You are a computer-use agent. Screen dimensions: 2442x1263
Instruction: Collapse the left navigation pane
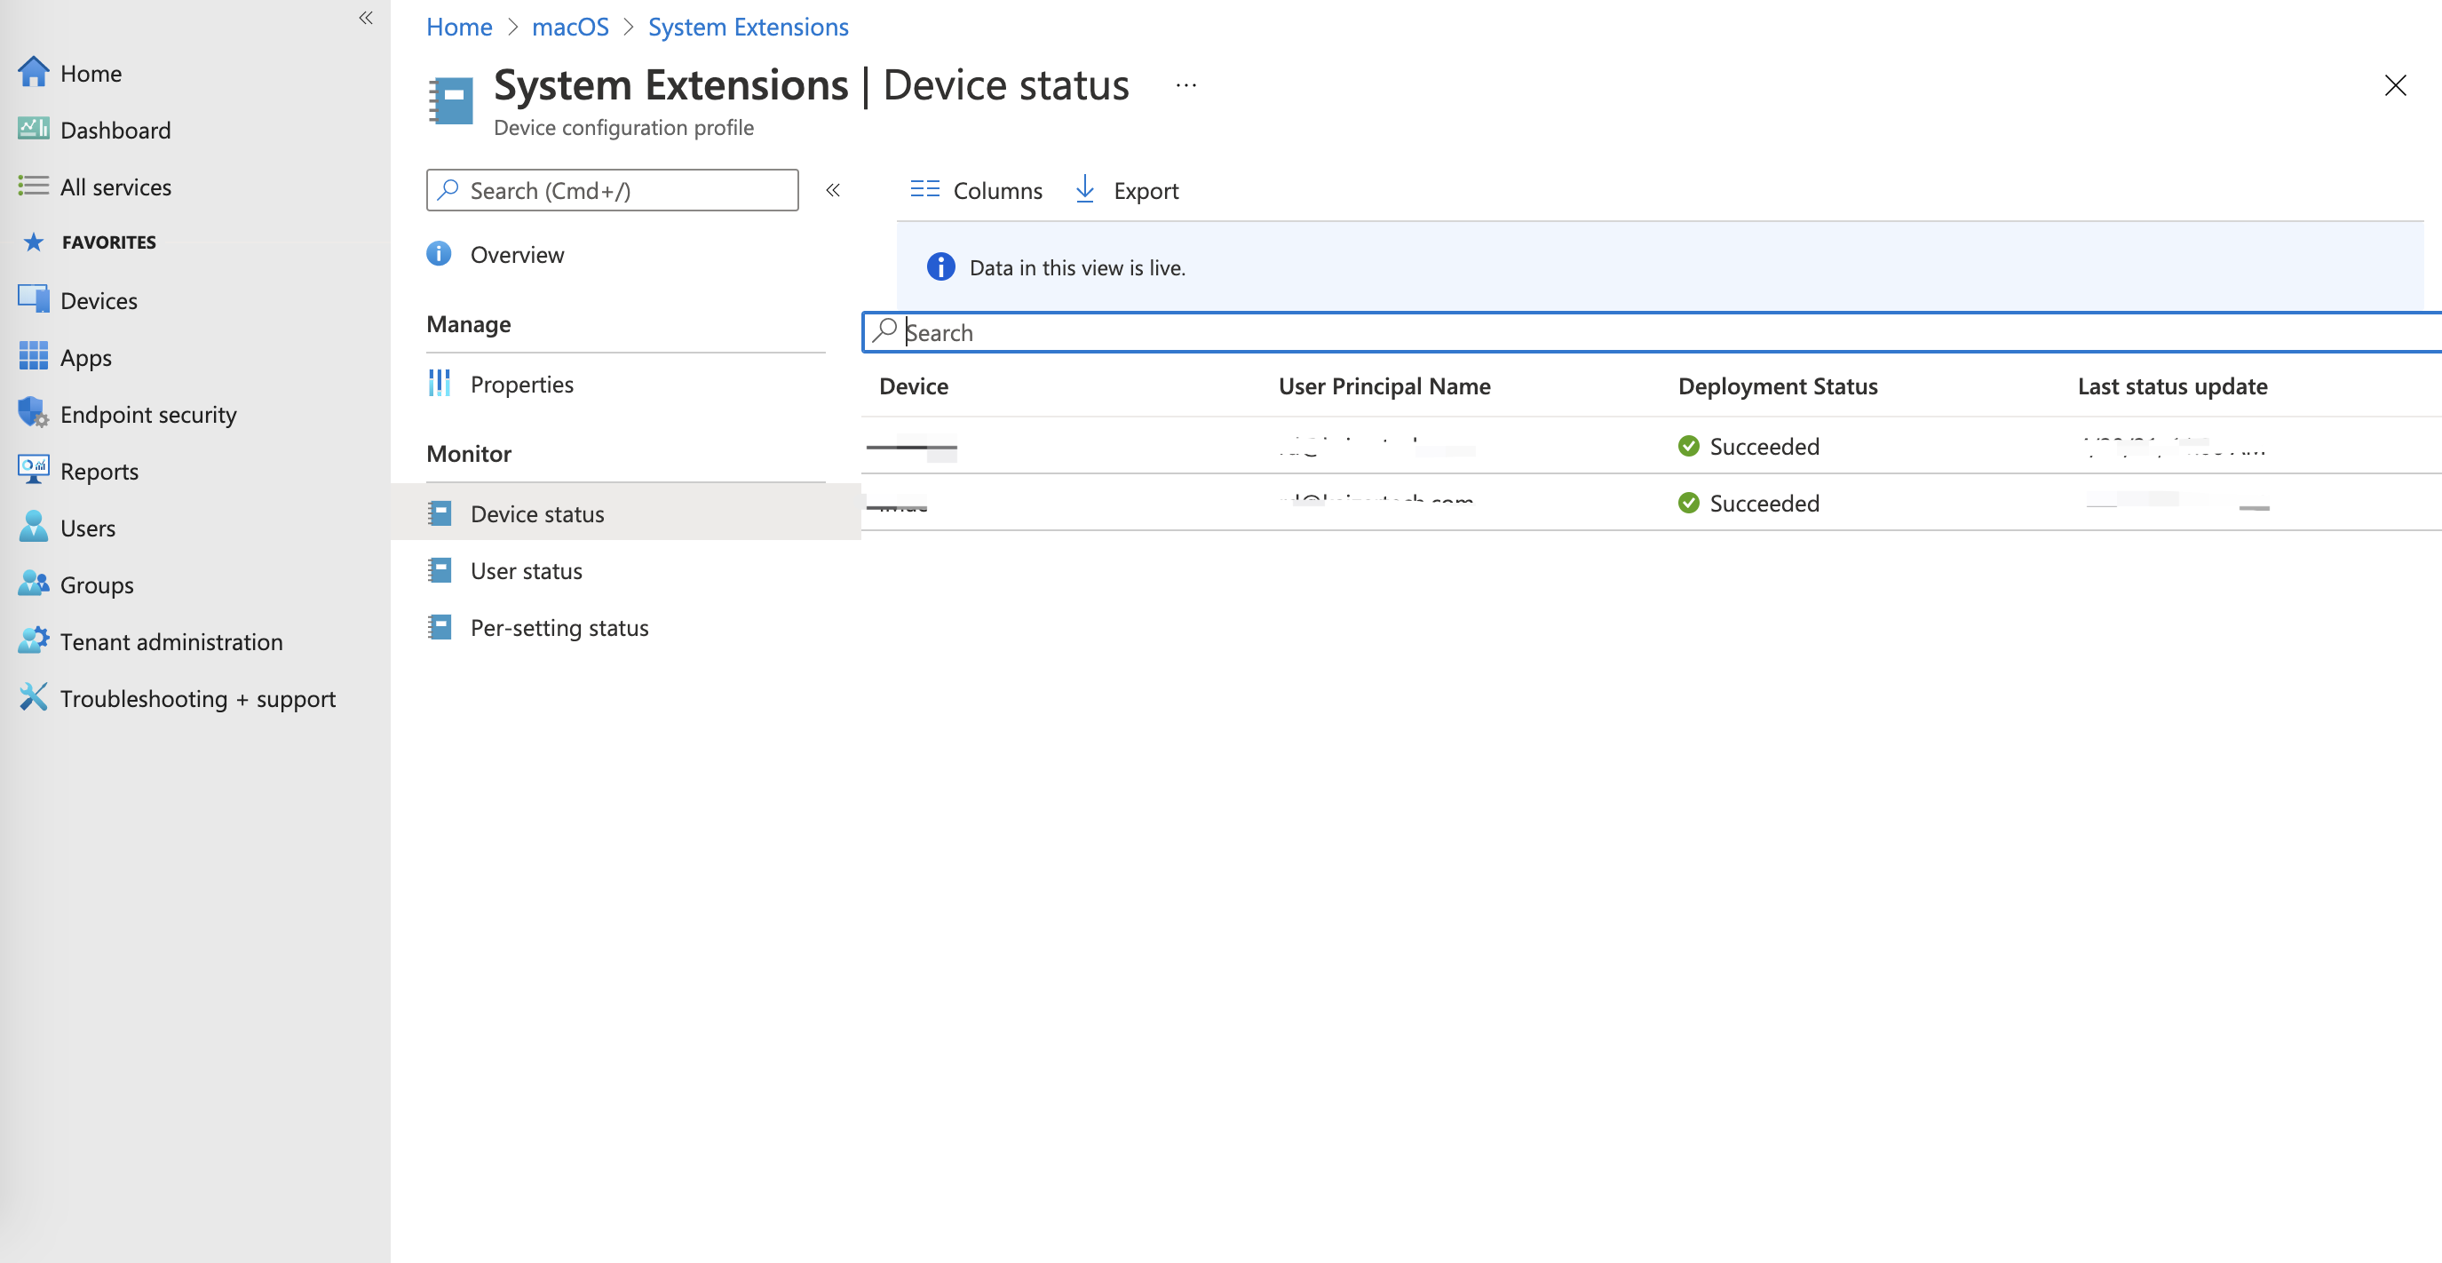[365, 17]
